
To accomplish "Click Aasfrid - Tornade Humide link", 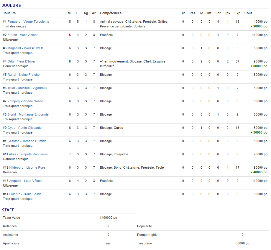I will [28, 141].
